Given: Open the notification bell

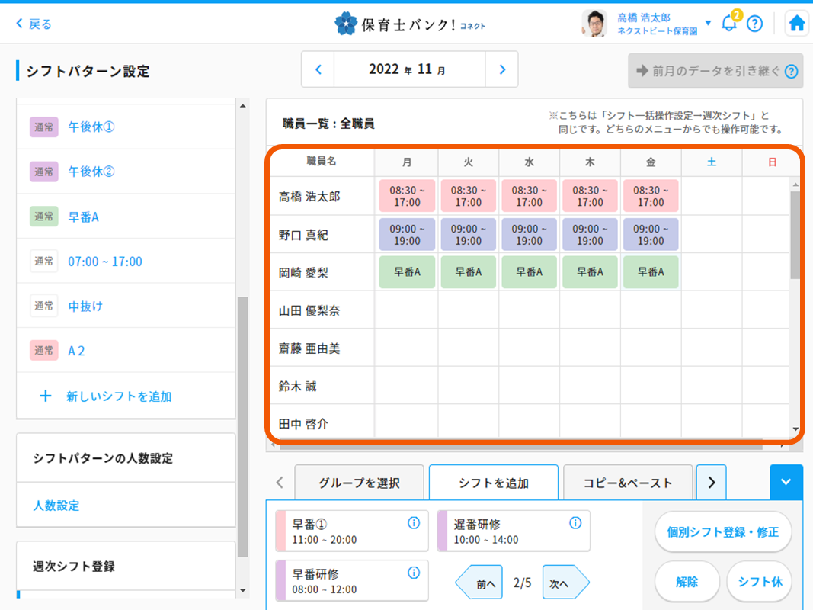Looking at the screenshot, I should click(729, 24).
